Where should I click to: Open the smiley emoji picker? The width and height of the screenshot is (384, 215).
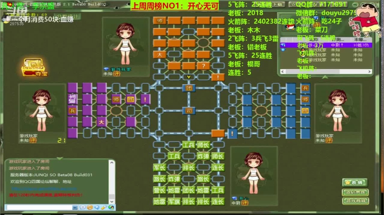(90, 208)
